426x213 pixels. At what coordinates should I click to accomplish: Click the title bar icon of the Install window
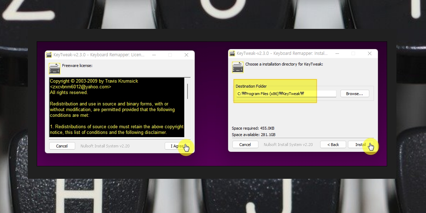point(232,53)
